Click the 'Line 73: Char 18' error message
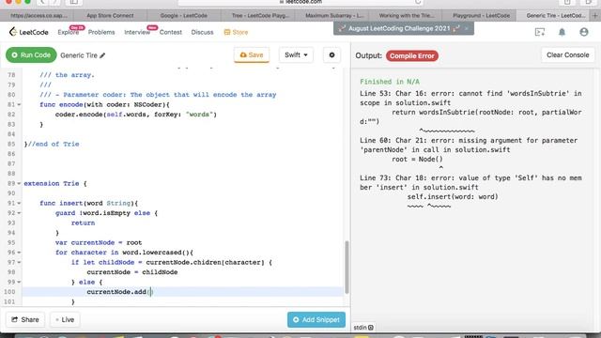This screenshot has height=338, width=601. point(470,183)
